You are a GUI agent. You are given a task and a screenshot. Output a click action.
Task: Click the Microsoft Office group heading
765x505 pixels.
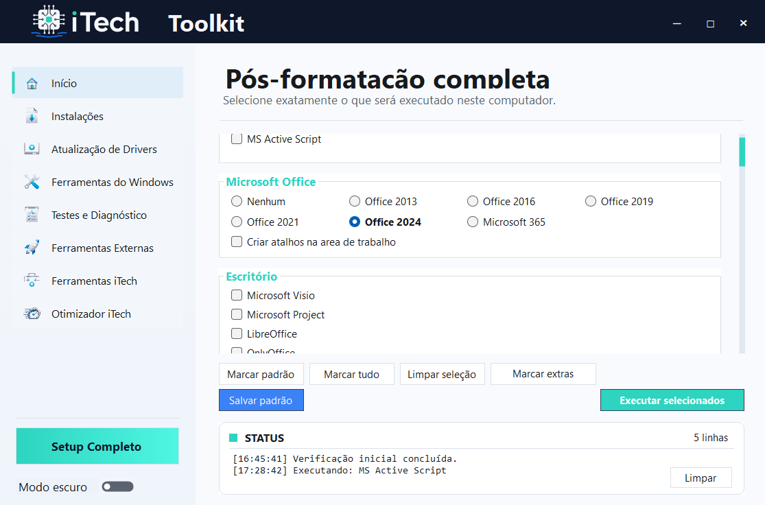pyautogui.click(x=271, y=182)
